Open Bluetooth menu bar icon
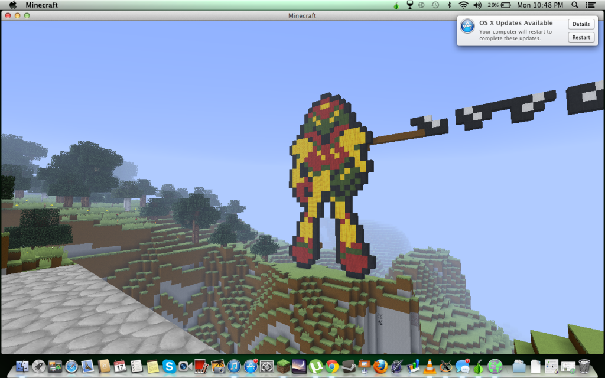605x378 pixels. tap(449, 5)
